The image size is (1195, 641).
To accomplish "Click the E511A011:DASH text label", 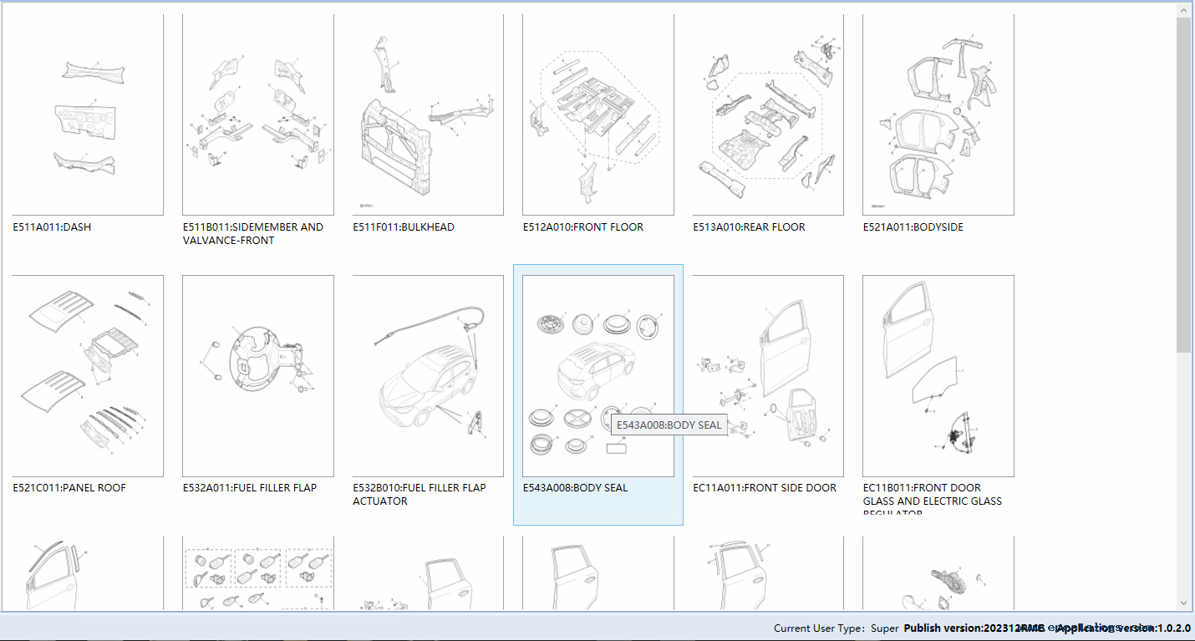I will pyautogui.click(x=52, y=227).
